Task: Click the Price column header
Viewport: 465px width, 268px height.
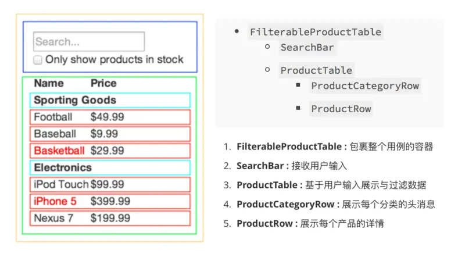Action: click(103, 83)
